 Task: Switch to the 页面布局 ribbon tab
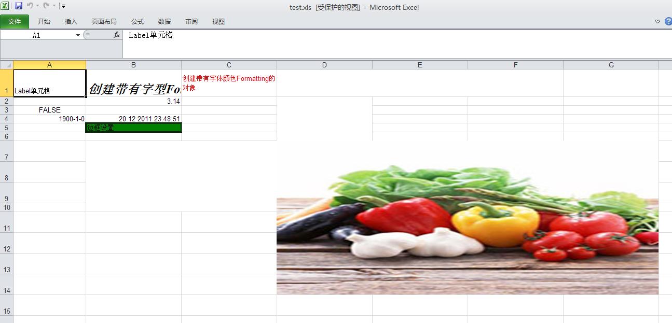[x=104, y=21]
